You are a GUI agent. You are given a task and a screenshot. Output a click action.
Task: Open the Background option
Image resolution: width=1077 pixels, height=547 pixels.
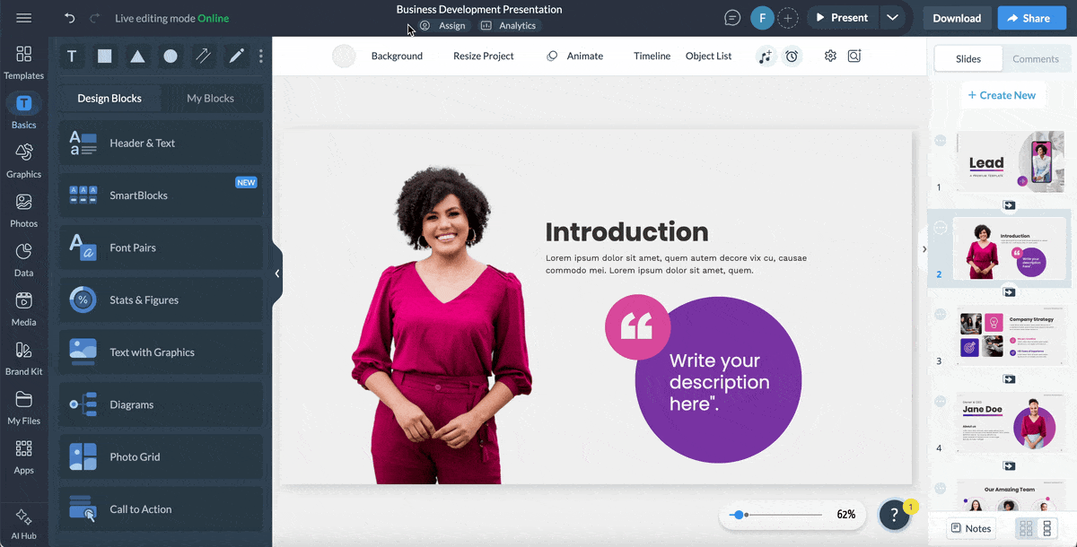[x=397, y=56]
